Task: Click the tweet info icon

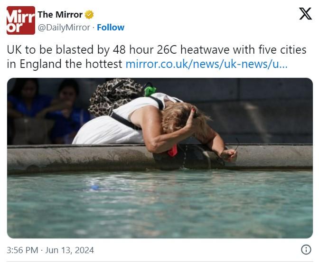Action: pos(306,249)
